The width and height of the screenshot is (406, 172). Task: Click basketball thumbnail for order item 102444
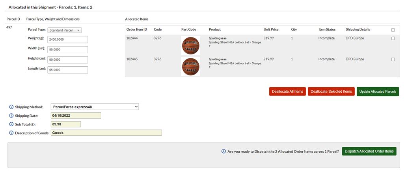coord(190,45)
